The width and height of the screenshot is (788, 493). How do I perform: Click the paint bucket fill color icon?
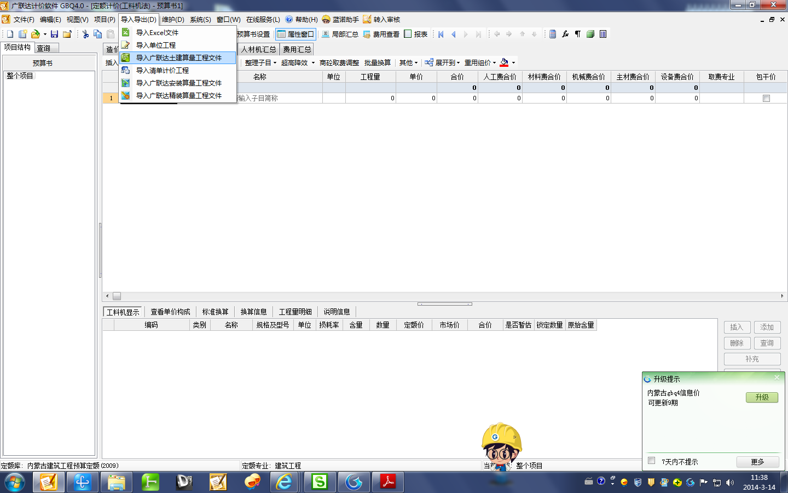pyautogui.click(x=504, y=62)
